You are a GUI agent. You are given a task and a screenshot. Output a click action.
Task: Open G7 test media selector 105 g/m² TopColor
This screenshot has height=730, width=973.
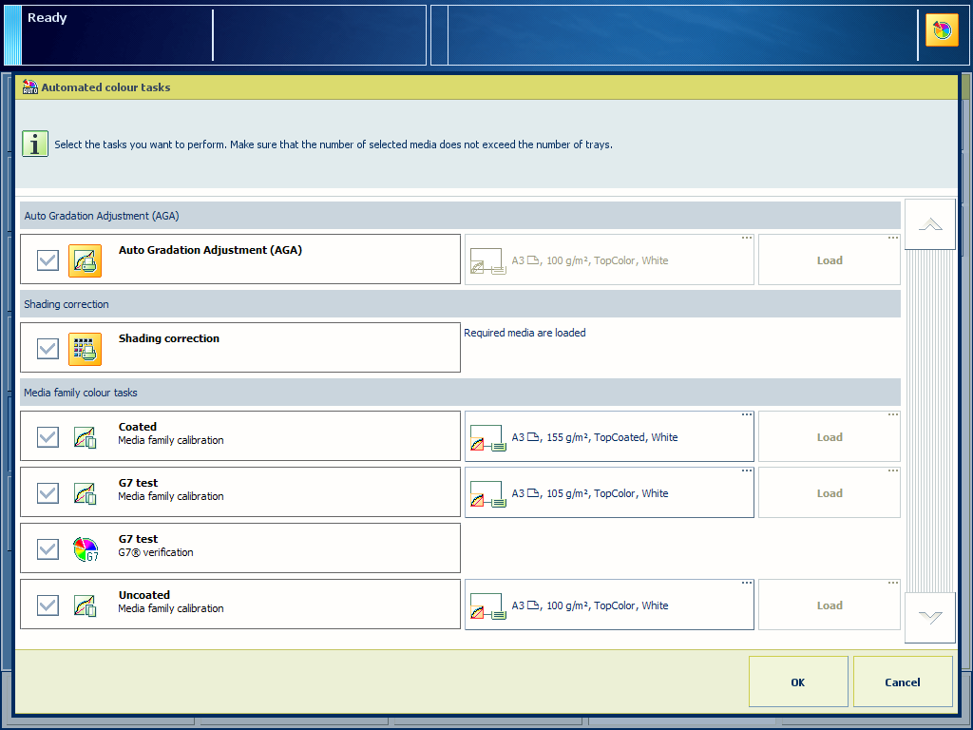coord(609,492)
